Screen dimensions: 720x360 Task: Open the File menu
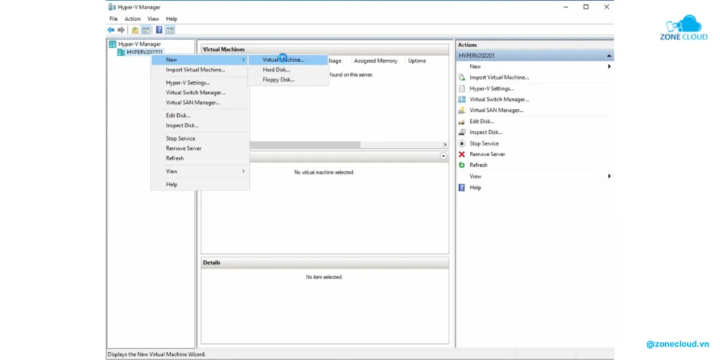tap(113, 19)
